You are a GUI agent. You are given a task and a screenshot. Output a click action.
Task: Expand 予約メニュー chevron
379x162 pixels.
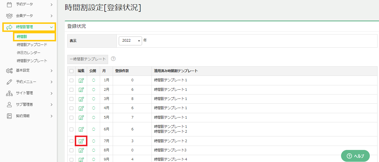(x=51, y=82)
